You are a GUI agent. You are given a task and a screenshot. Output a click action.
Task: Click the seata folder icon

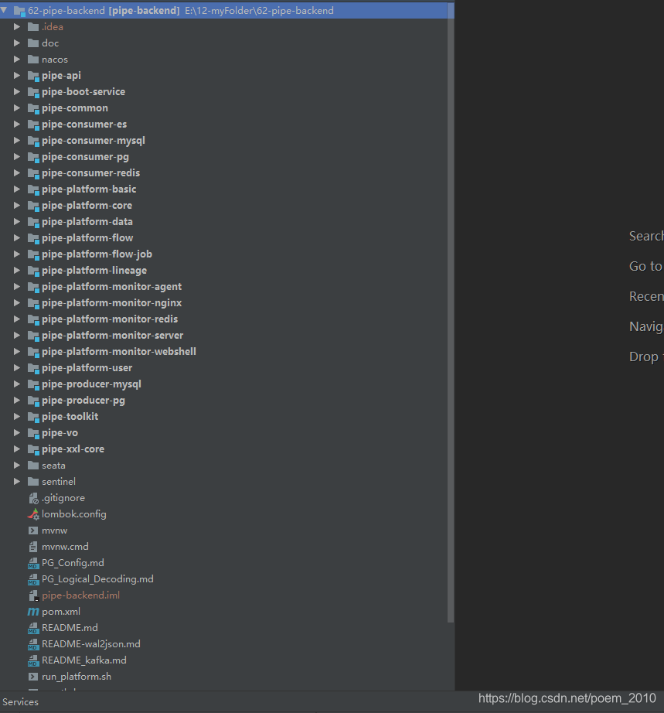pos(32,466)
